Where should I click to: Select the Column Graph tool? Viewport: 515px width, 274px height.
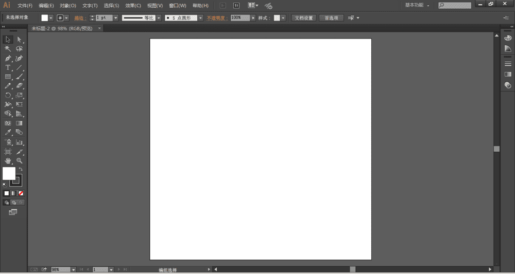point(19,142)
